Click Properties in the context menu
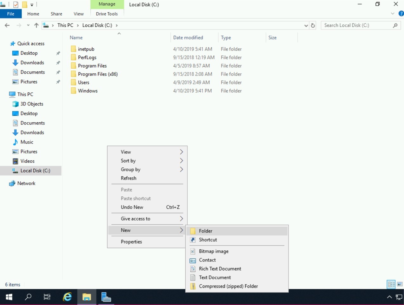The image size is (404, 305). [131, 242]
